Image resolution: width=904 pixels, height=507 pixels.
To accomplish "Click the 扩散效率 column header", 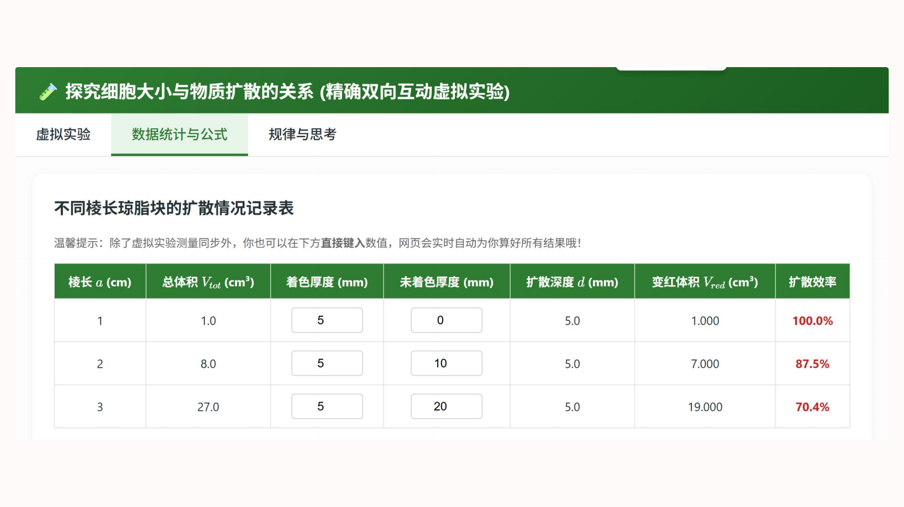I will tap(813, 282).
